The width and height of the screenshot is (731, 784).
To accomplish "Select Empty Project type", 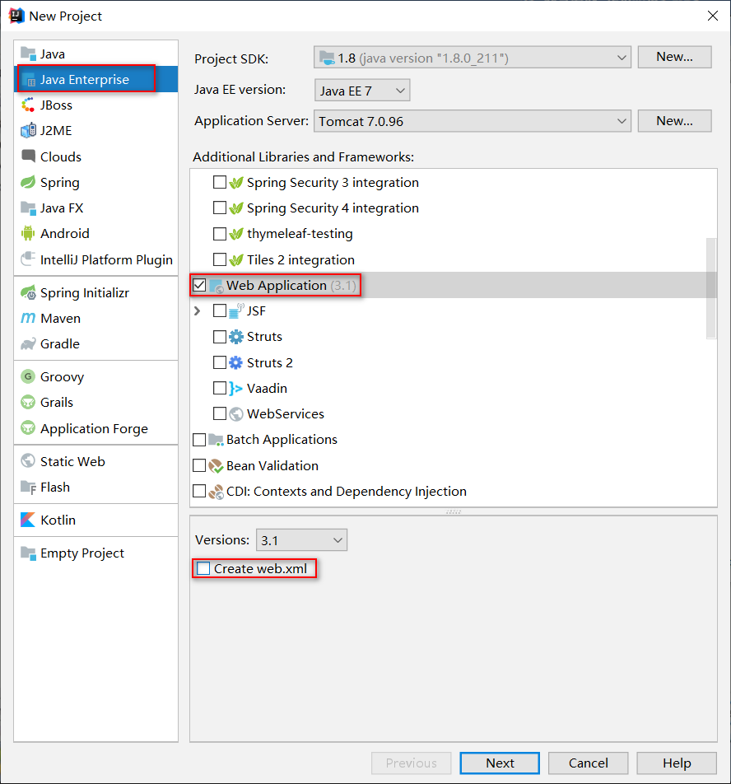I will tap(96, 553).
